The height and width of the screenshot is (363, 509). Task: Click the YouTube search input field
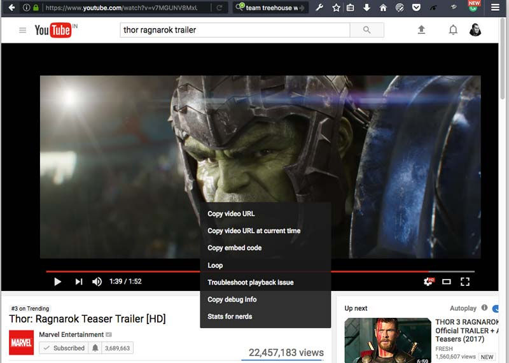tap(235, 30)
